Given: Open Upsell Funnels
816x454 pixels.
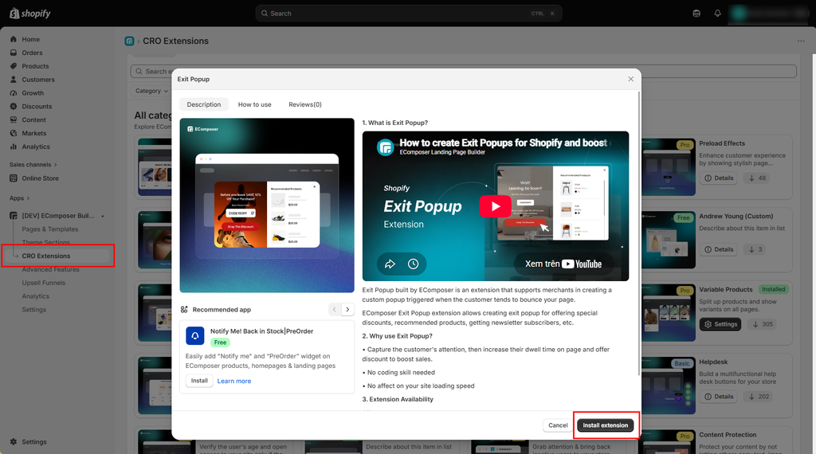Looking at the screenshot, I should (x=44, y=283).
